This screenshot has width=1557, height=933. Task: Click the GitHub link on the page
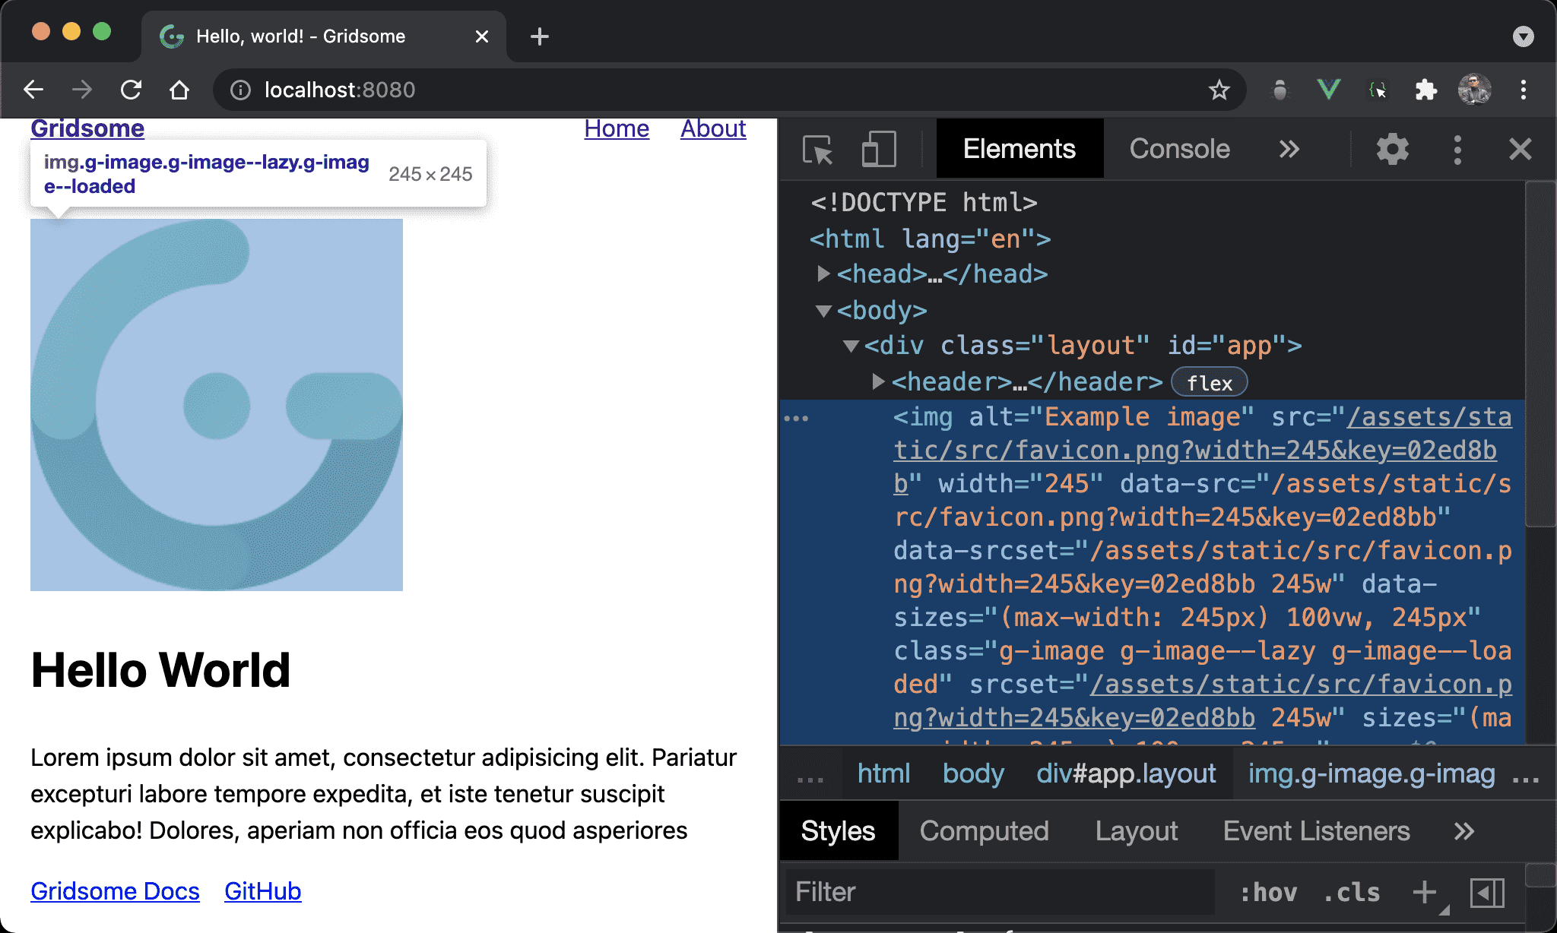(x=262, y=889)
